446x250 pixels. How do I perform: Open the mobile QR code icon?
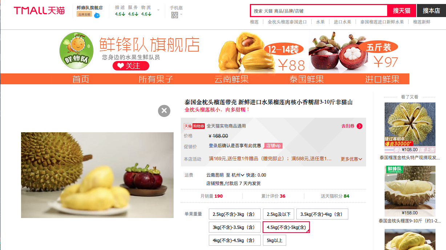[175, 15]
